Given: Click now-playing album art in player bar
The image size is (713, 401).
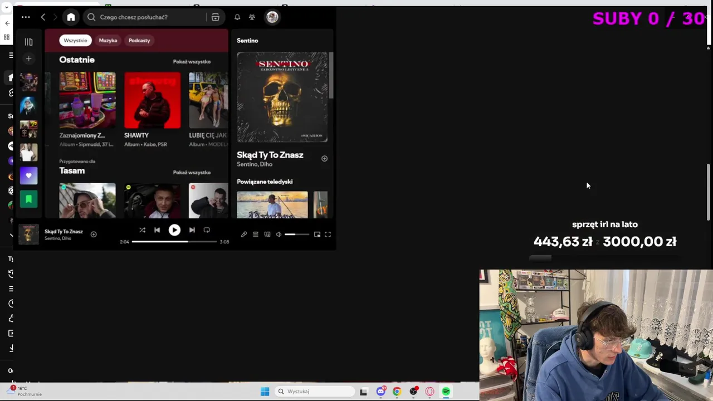Looking at the screenshot, I should click(29, 234).
